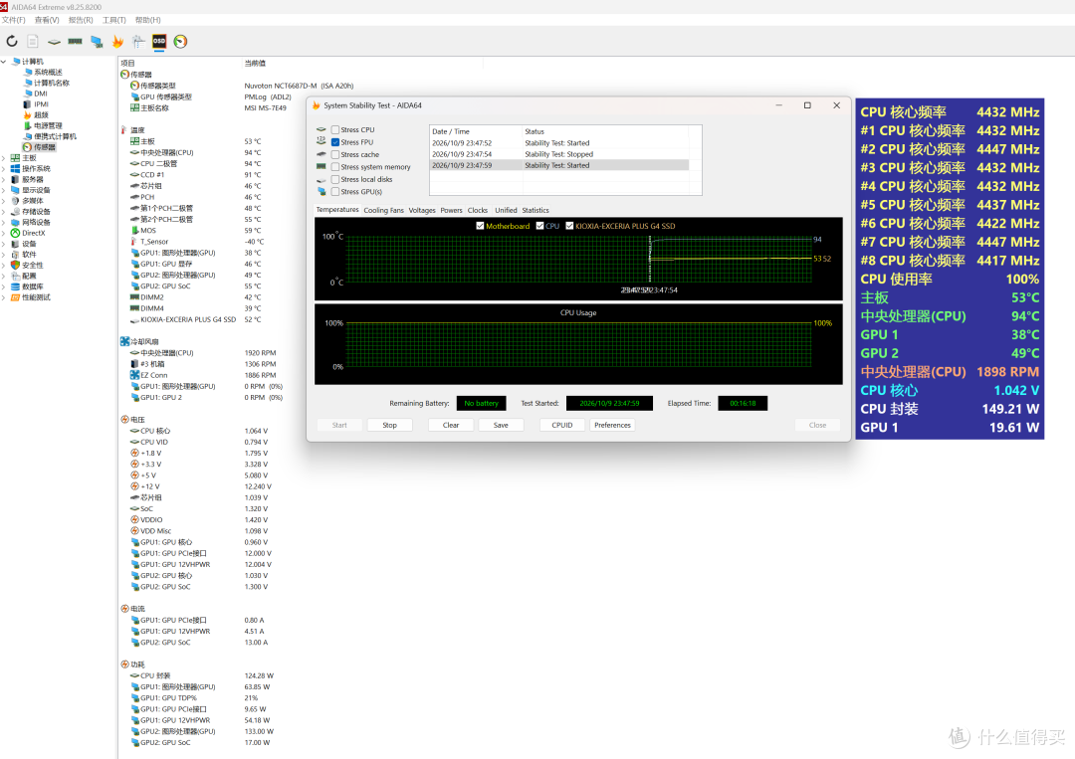
Task: Toggle the Motherboard graph legend checkbox
Action: tap(480, 226)
